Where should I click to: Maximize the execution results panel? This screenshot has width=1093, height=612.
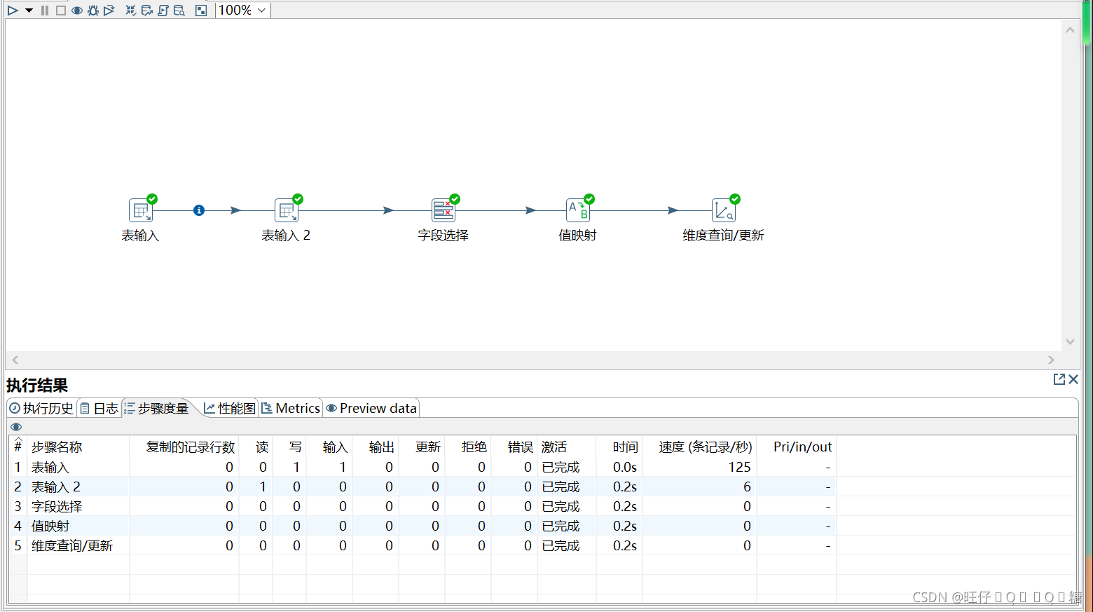click(x=1059, y=379)
